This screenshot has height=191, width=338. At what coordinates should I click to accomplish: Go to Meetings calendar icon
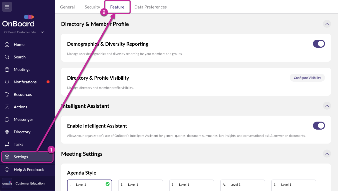pyautogui.click(x=7, y=69)
